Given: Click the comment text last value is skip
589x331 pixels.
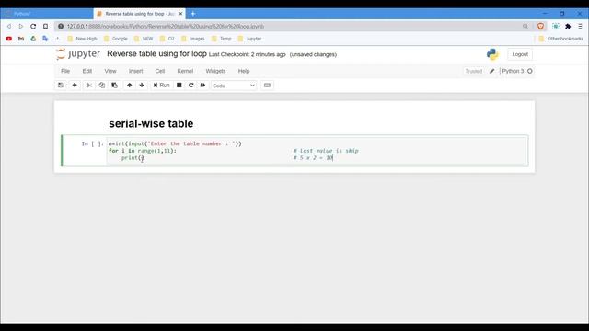Looking at the screenshot, I should click(326, 151).
